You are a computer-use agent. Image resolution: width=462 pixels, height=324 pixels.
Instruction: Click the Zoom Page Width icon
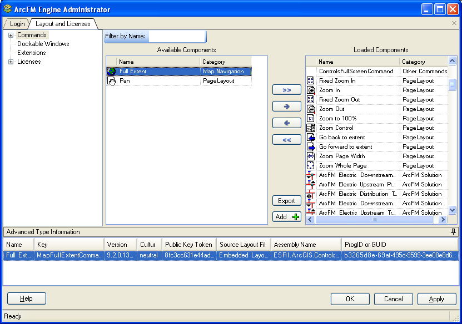click(x=311, y=156)
